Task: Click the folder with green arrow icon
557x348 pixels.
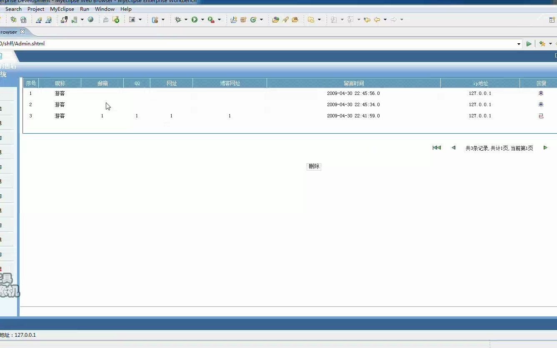Action: [116, 20]
